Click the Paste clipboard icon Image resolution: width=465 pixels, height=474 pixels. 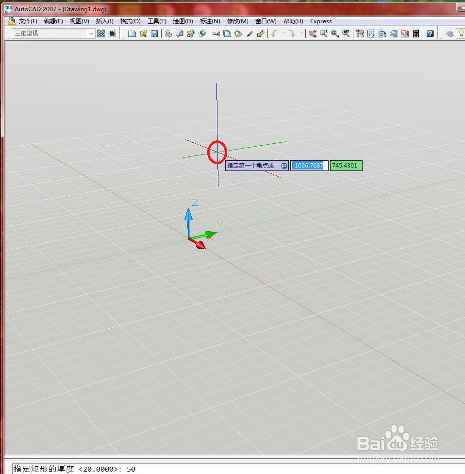[238, 34]
